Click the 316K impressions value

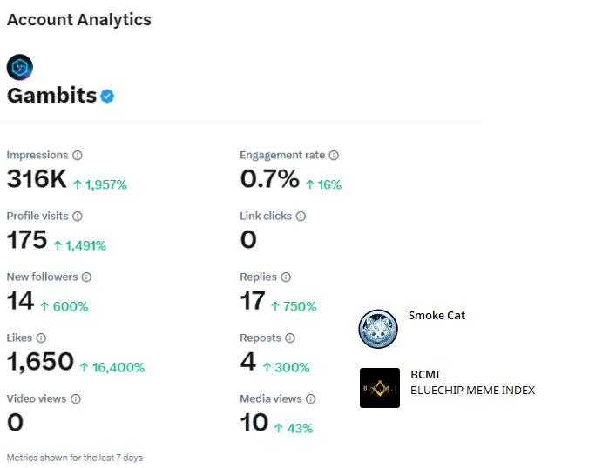pyautogui.click(x=37, y=179)
